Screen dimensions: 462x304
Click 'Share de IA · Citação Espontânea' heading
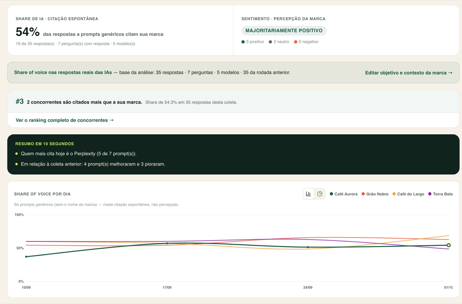click(x=57, y=19)
